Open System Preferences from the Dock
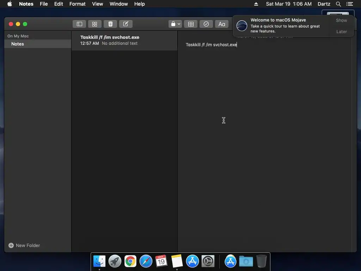 208,261
